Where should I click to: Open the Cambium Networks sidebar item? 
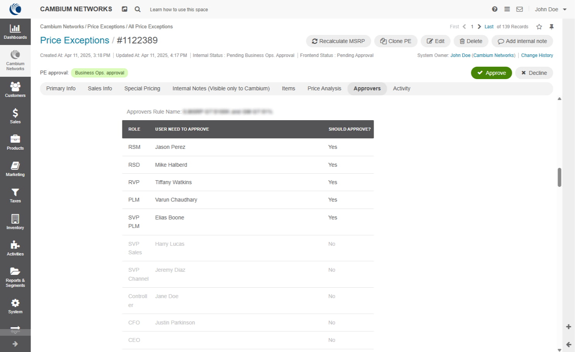pyautogui.click(x=15, y=60)
